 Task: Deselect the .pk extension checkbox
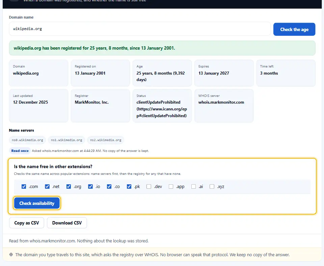click(129, 186)
